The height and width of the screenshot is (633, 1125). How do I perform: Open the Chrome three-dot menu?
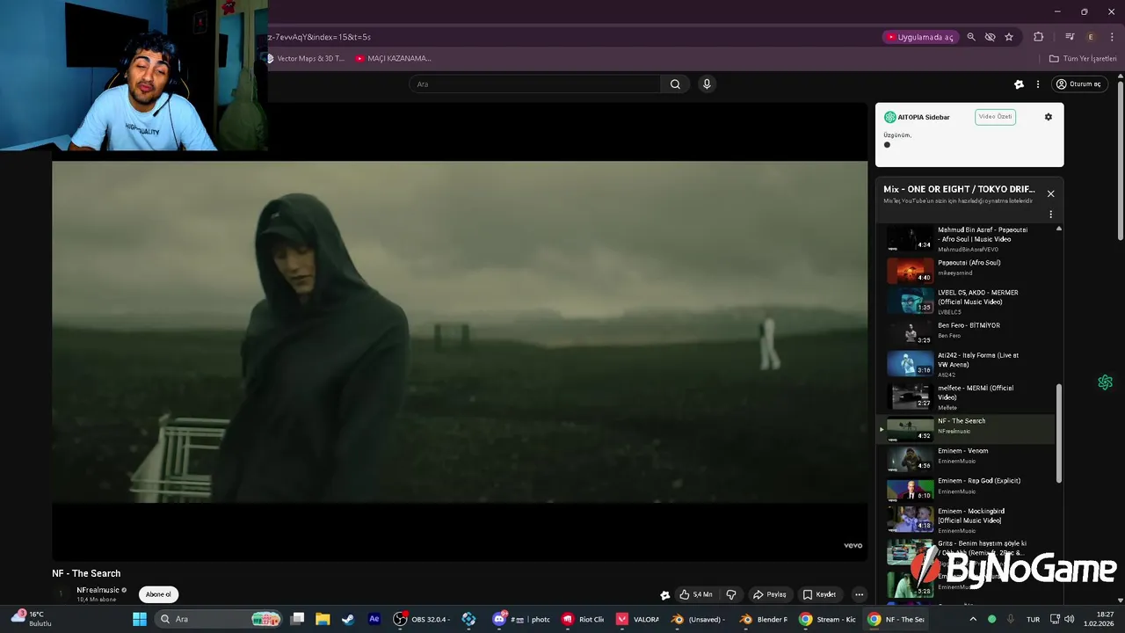1112,37
